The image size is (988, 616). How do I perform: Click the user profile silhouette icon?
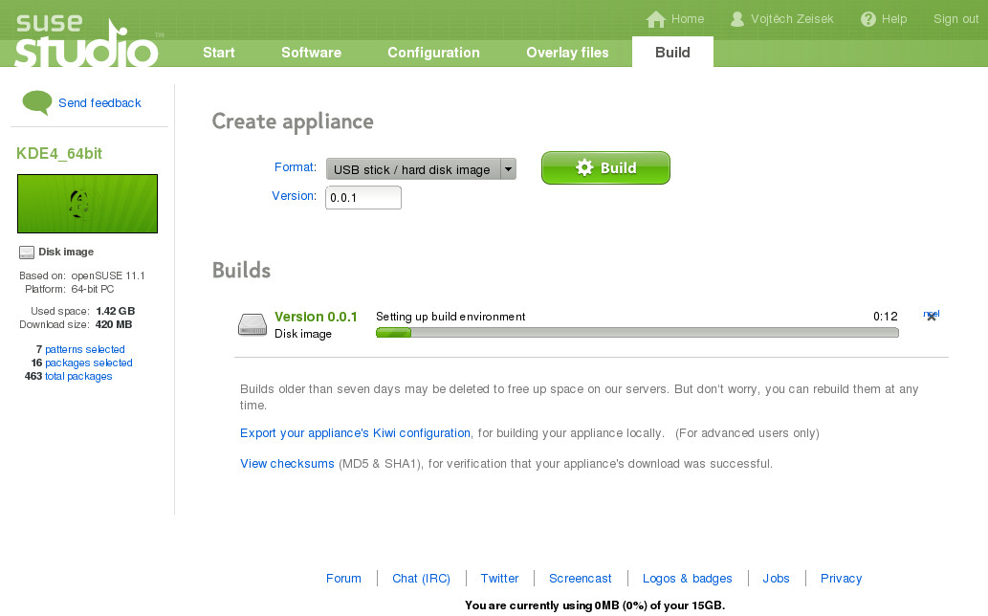tap(736, 19)
